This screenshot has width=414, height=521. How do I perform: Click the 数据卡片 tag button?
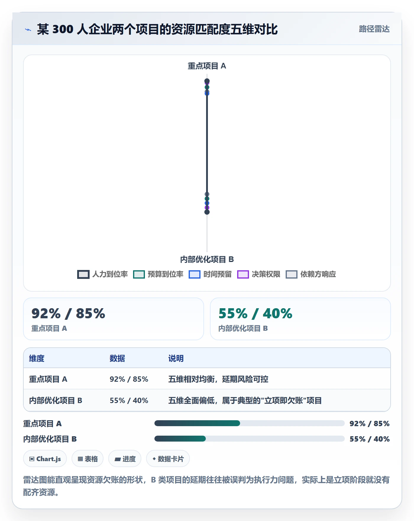coord(168,459)
